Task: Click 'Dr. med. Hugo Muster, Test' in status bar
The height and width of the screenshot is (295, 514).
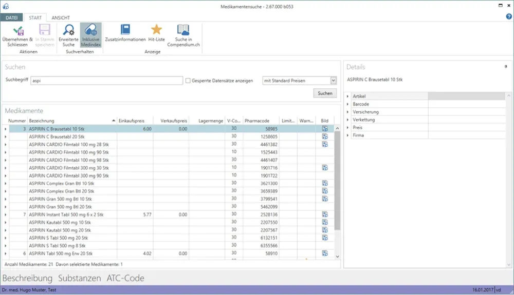Action: tap(29, 290)
